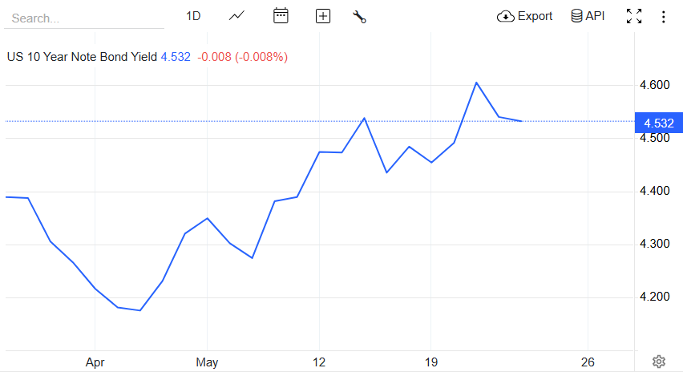Open the wrench tools icon
683x372 pixels.
pyautogui.click(x=359, y=17)
